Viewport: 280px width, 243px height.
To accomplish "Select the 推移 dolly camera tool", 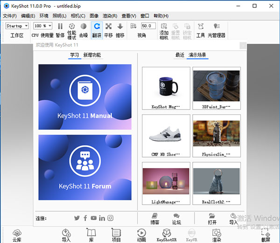I will point(120,27).
